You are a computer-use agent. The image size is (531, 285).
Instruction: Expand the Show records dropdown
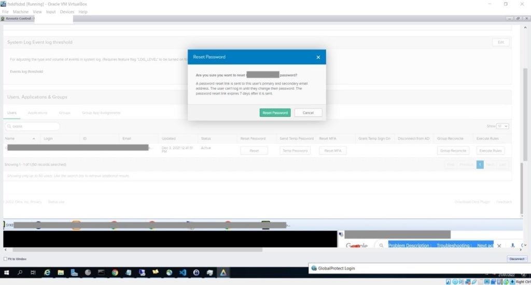pos(502,126)
